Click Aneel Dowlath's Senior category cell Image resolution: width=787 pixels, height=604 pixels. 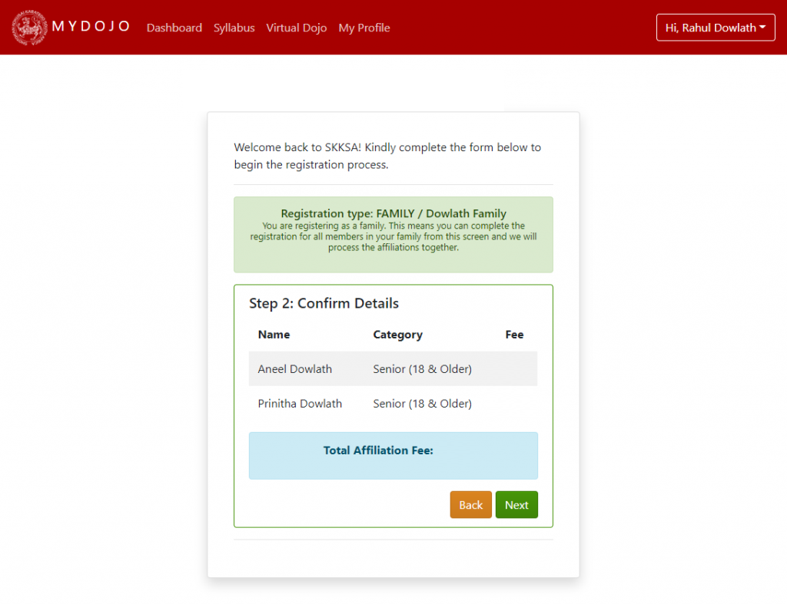[422, 369]
